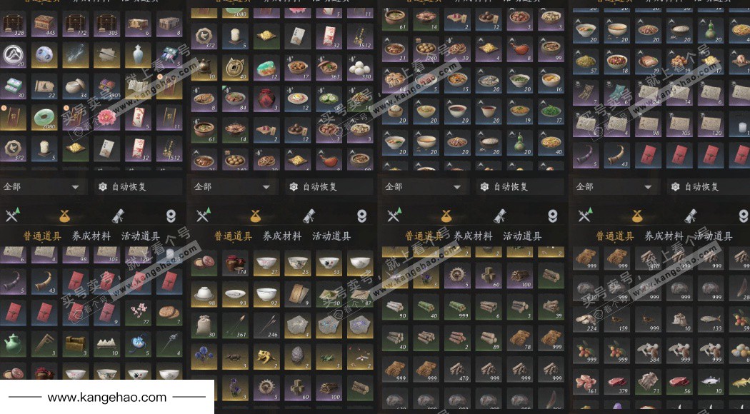Select the white porcelain vase item
The height and width of the screenshot is (414, 750).
(138, 55)
